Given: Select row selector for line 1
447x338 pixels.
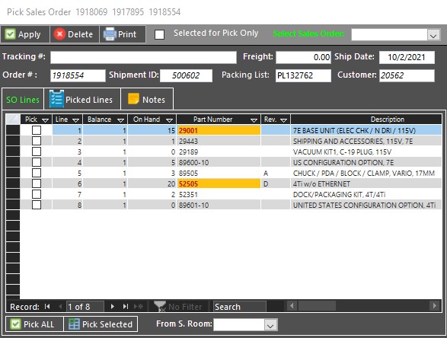Looking at the screenshot, I should 13,130.
